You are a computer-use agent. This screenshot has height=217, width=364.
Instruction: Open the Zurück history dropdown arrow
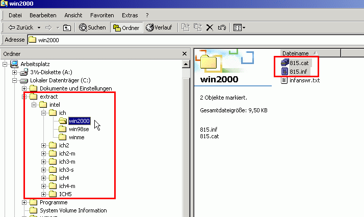tap(39, 27)
